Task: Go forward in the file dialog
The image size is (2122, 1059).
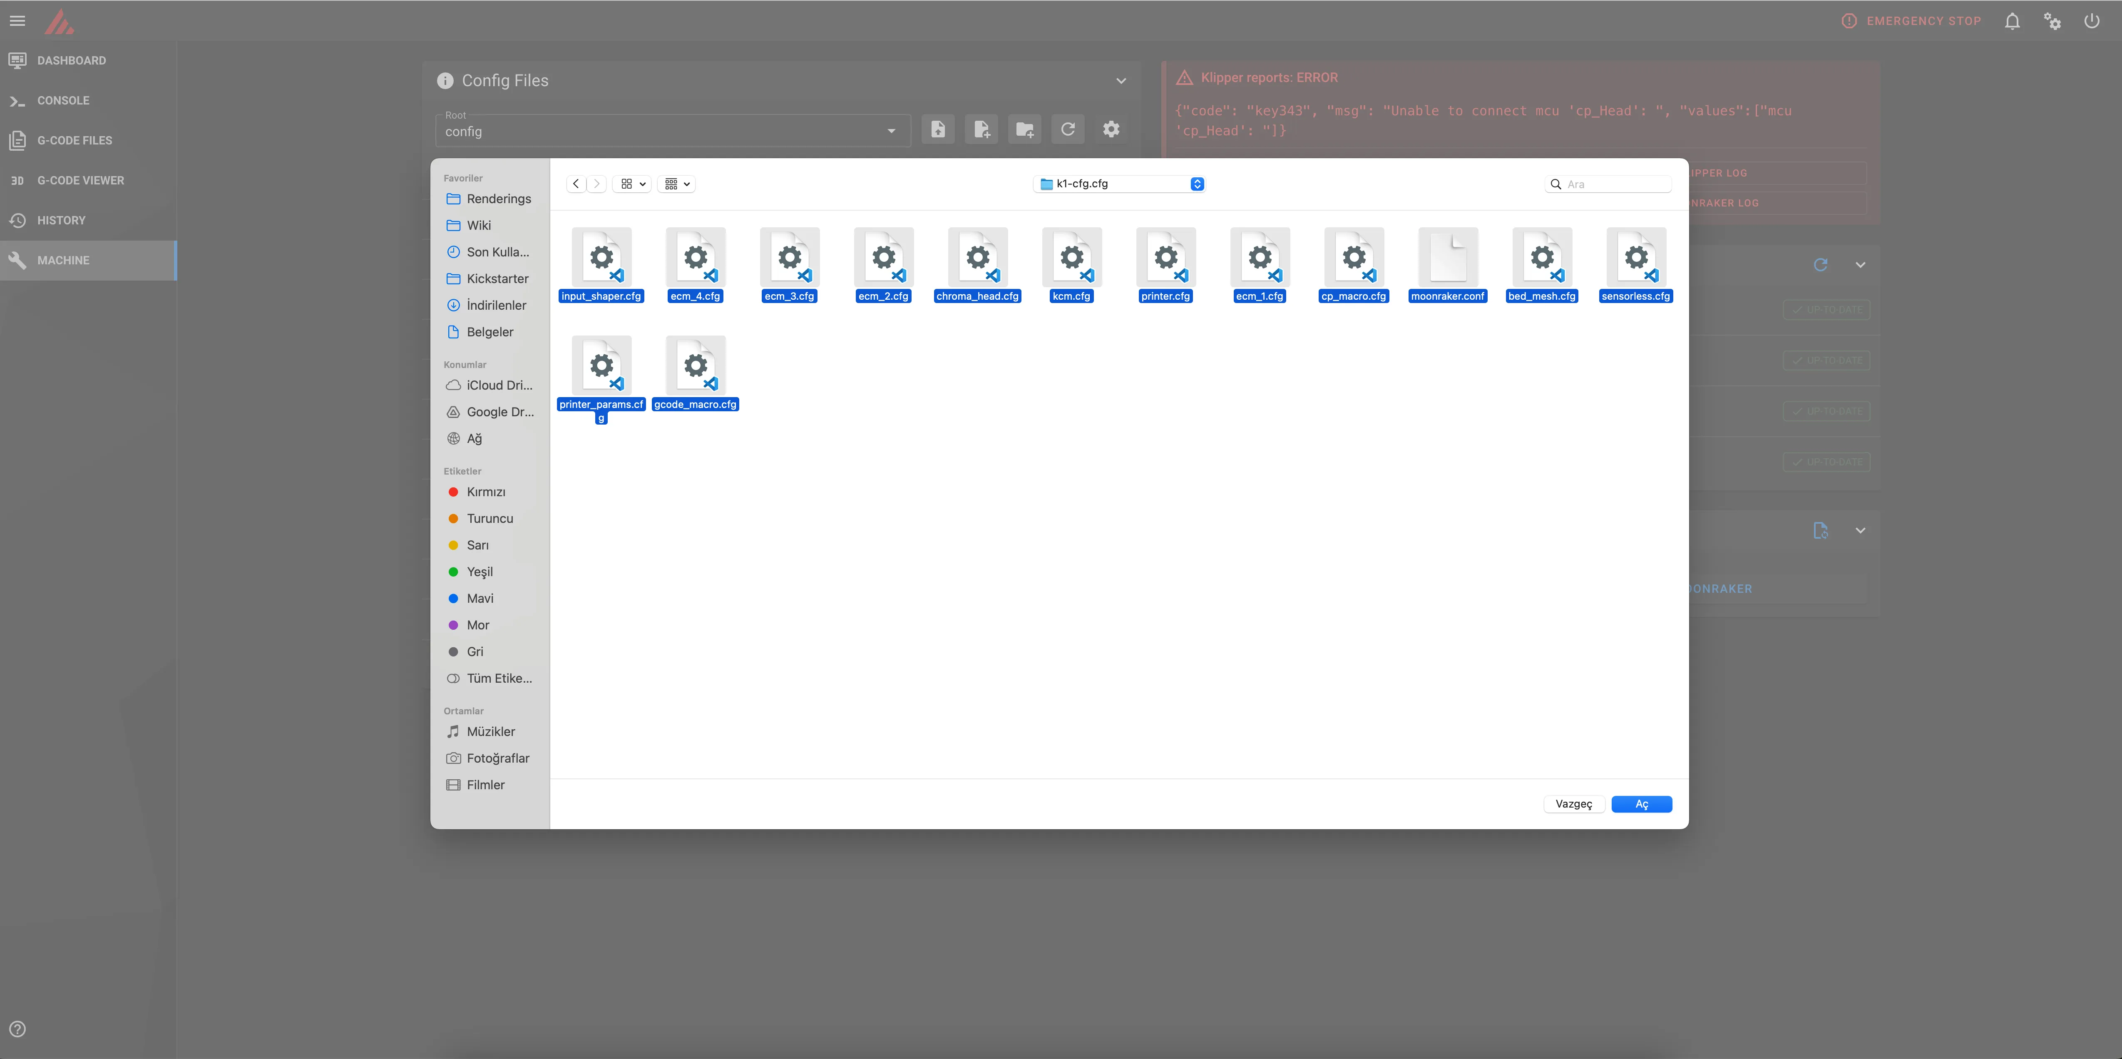Action: click(x=597, y=184)
